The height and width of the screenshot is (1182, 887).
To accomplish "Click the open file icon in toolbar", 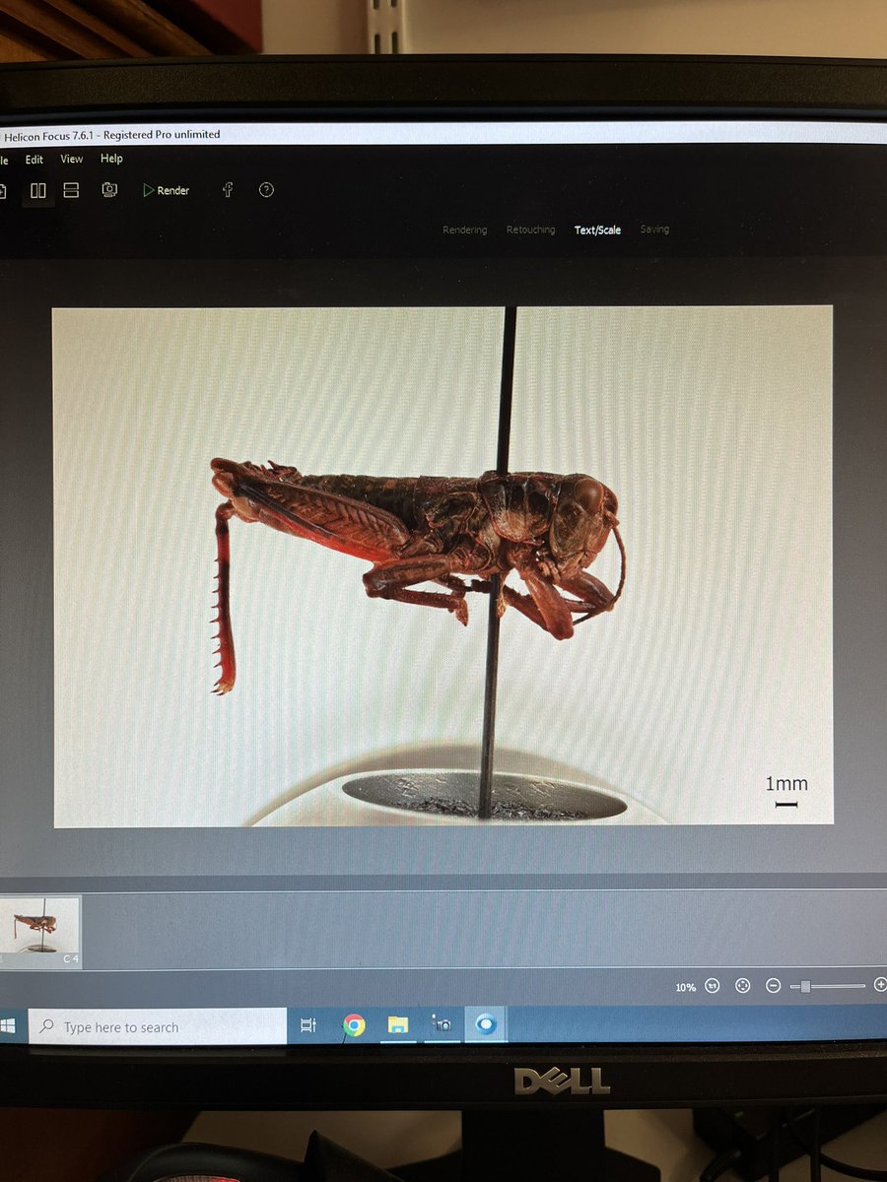I will pyautogui.click(x=4, y=188).
